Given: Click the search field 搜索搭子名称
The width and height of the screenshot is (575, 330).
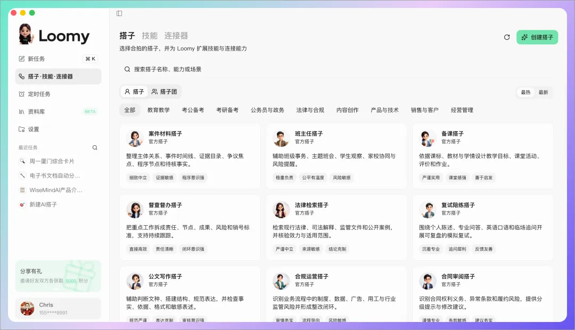Looking at the screenshot, I should [335, 69].
